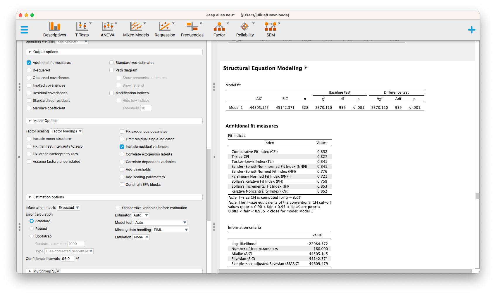Open the Factor analysis icon

coord(219,29)
